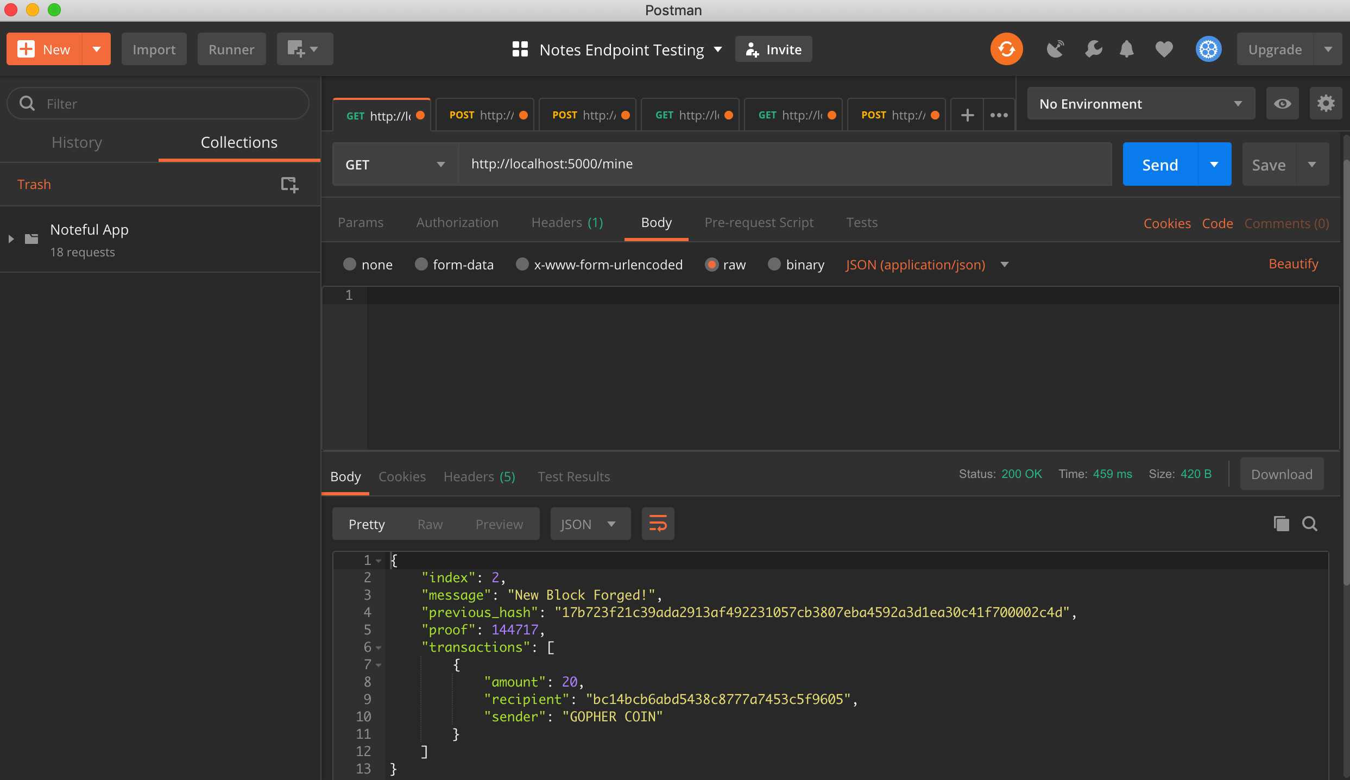Open the search icon in response panel
1350x780 pixels.
pos(1311,524)
